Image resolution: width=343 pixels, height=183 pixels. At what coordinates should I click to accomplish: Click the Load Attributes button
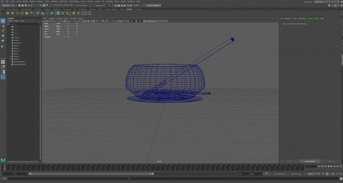pos(310,161)
